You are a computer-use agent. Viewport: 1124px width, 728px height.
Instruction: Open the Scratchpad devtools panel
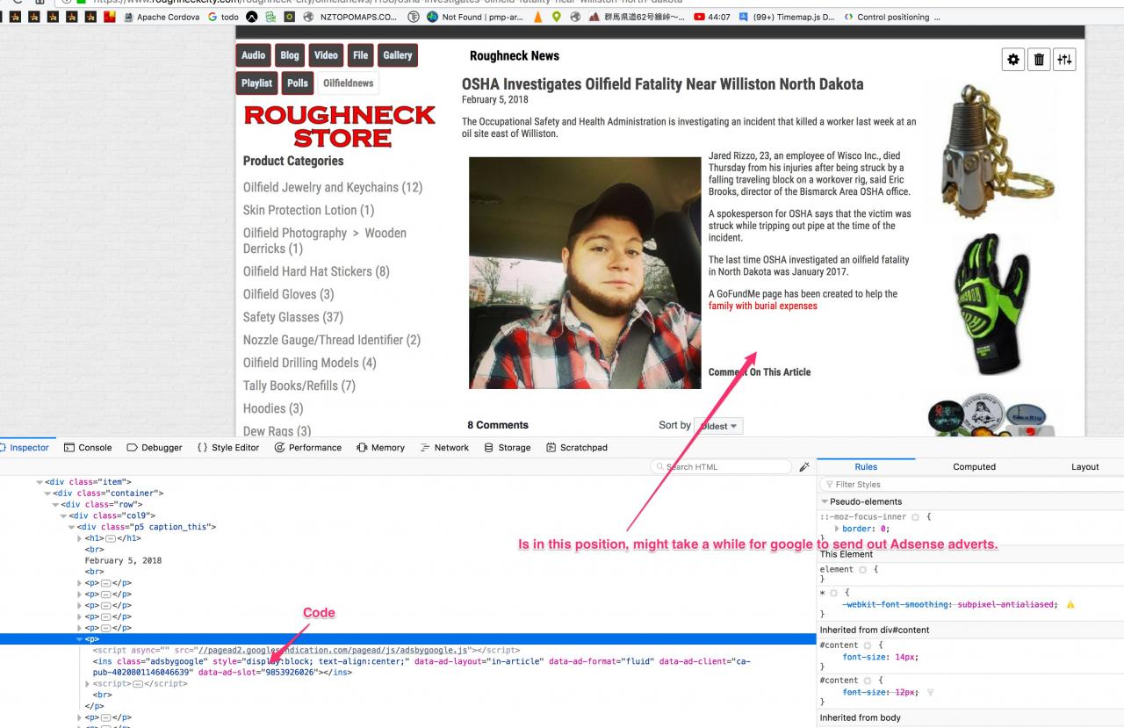pos(576,447)
